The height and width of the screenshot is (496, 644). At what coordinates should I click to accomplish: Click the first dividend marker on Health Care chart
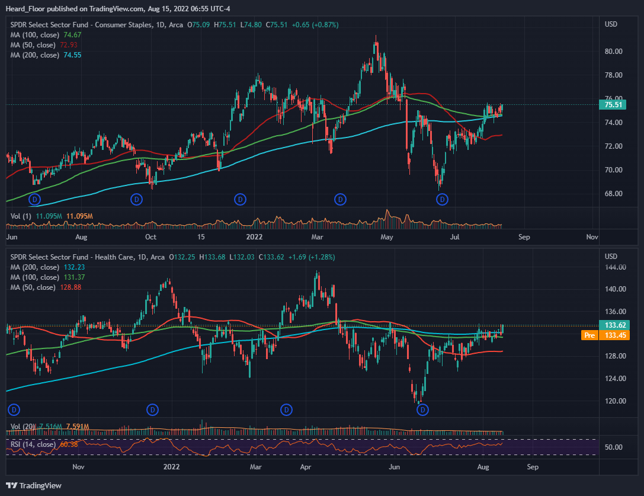[14, 409]
